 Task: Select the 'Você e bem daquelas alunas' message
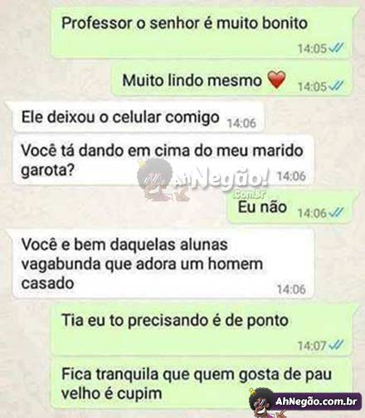pos(163,264)
